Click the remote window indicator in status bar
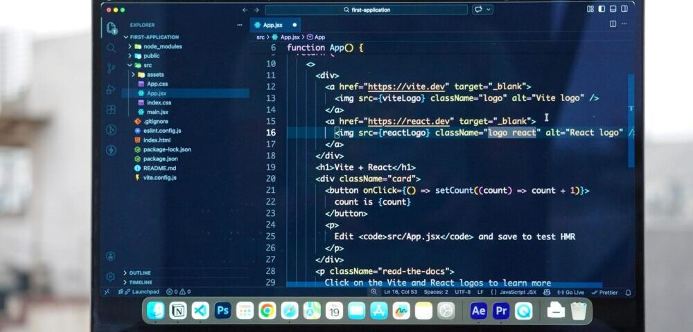 [107, 292]
